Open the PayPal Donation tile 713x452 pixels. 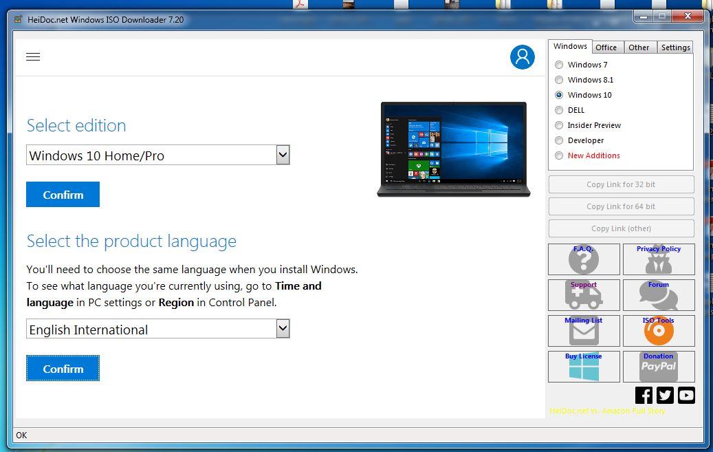[659, 367]
